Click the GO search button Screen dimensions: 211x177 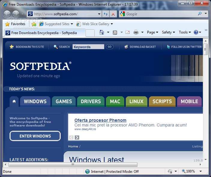pyautogui.click(x=110, y=47)
